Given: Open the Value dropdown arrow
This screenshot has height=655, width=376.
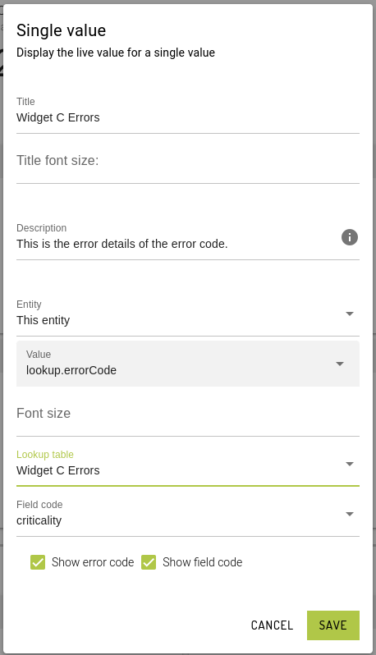Looking at the screenshot, I should (x=340, y=364).
